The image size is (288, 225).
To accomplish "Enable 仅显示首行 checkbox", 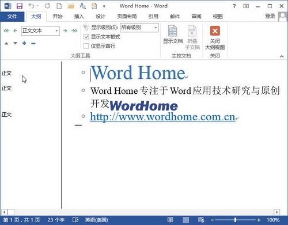I will point(86,46).
